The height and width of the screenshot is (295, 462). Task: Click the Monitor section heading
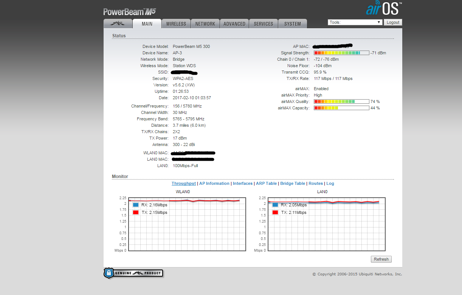[x=120, y=177]
